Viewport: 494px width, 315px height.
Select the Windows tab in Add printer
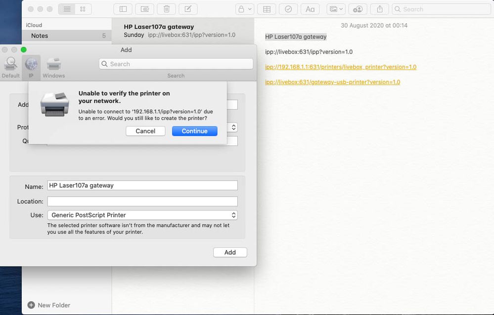53,67
